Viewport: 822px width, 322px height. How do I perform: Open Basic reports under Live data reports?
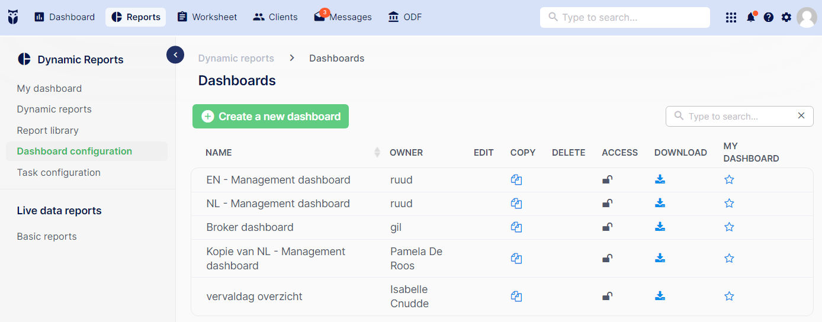pyautogui.click(x=47, y=237)
